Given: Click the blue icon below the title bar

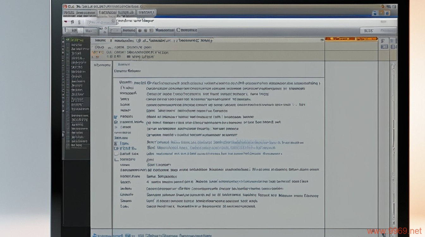Looking at the screenshot, I should (375, 13).
